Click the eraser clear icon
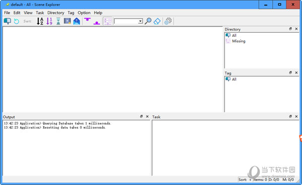This screenshot has height=185, width=302. click(157, 21)
